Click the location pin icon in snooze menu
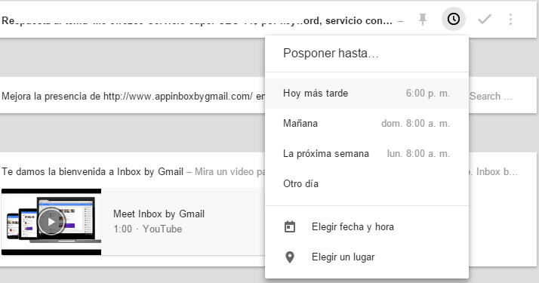This screenshot has width=539, height=283. [x=290, y=257]
